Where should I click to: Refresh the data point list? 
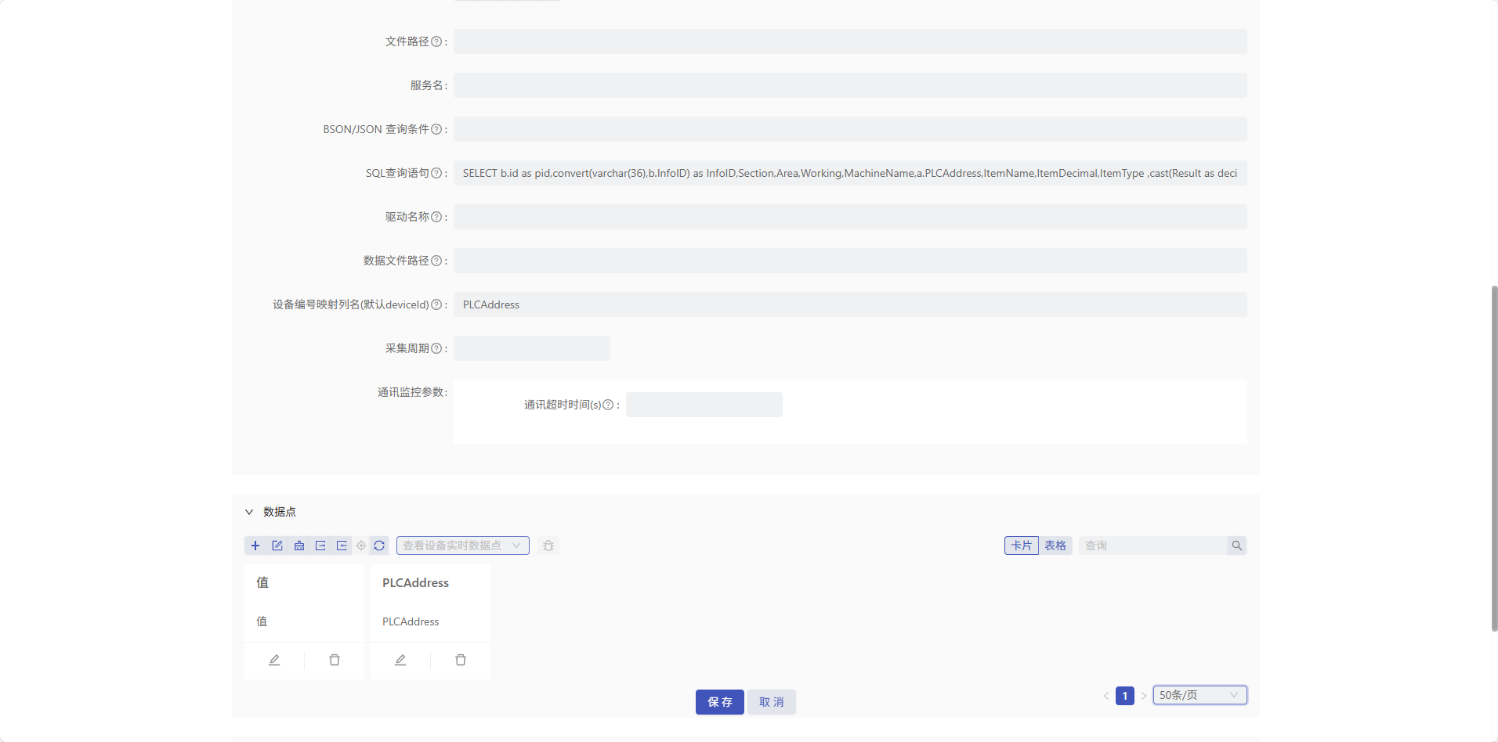tap(379, 546)
